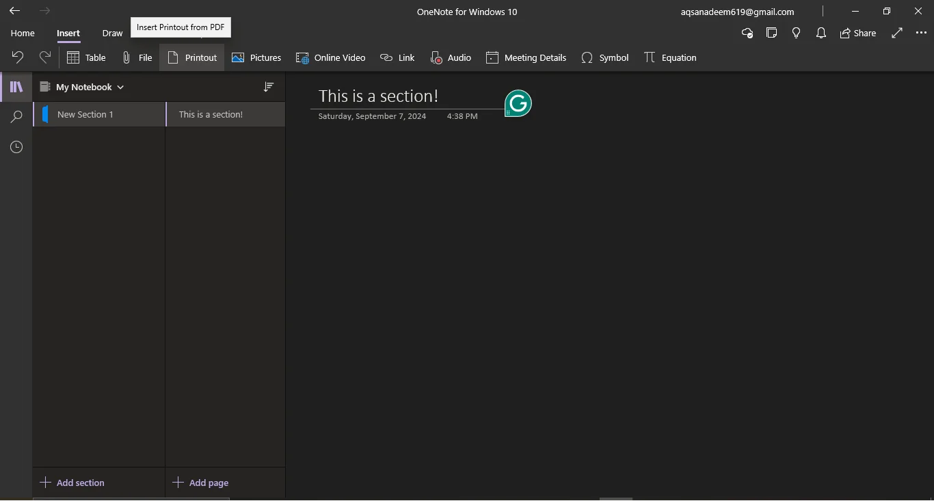The width and height of the screenshot is (934, 501).
Task: Click the Redo arrow icon
Action: [45, 57]
